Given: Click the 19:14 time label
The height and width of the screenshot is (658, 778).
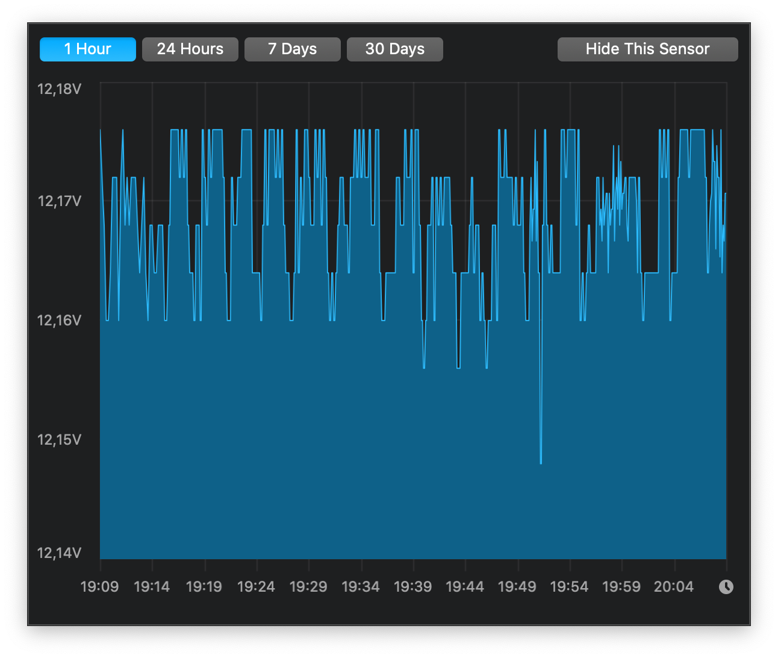Looking at the screenshot, I should point(152,587).
